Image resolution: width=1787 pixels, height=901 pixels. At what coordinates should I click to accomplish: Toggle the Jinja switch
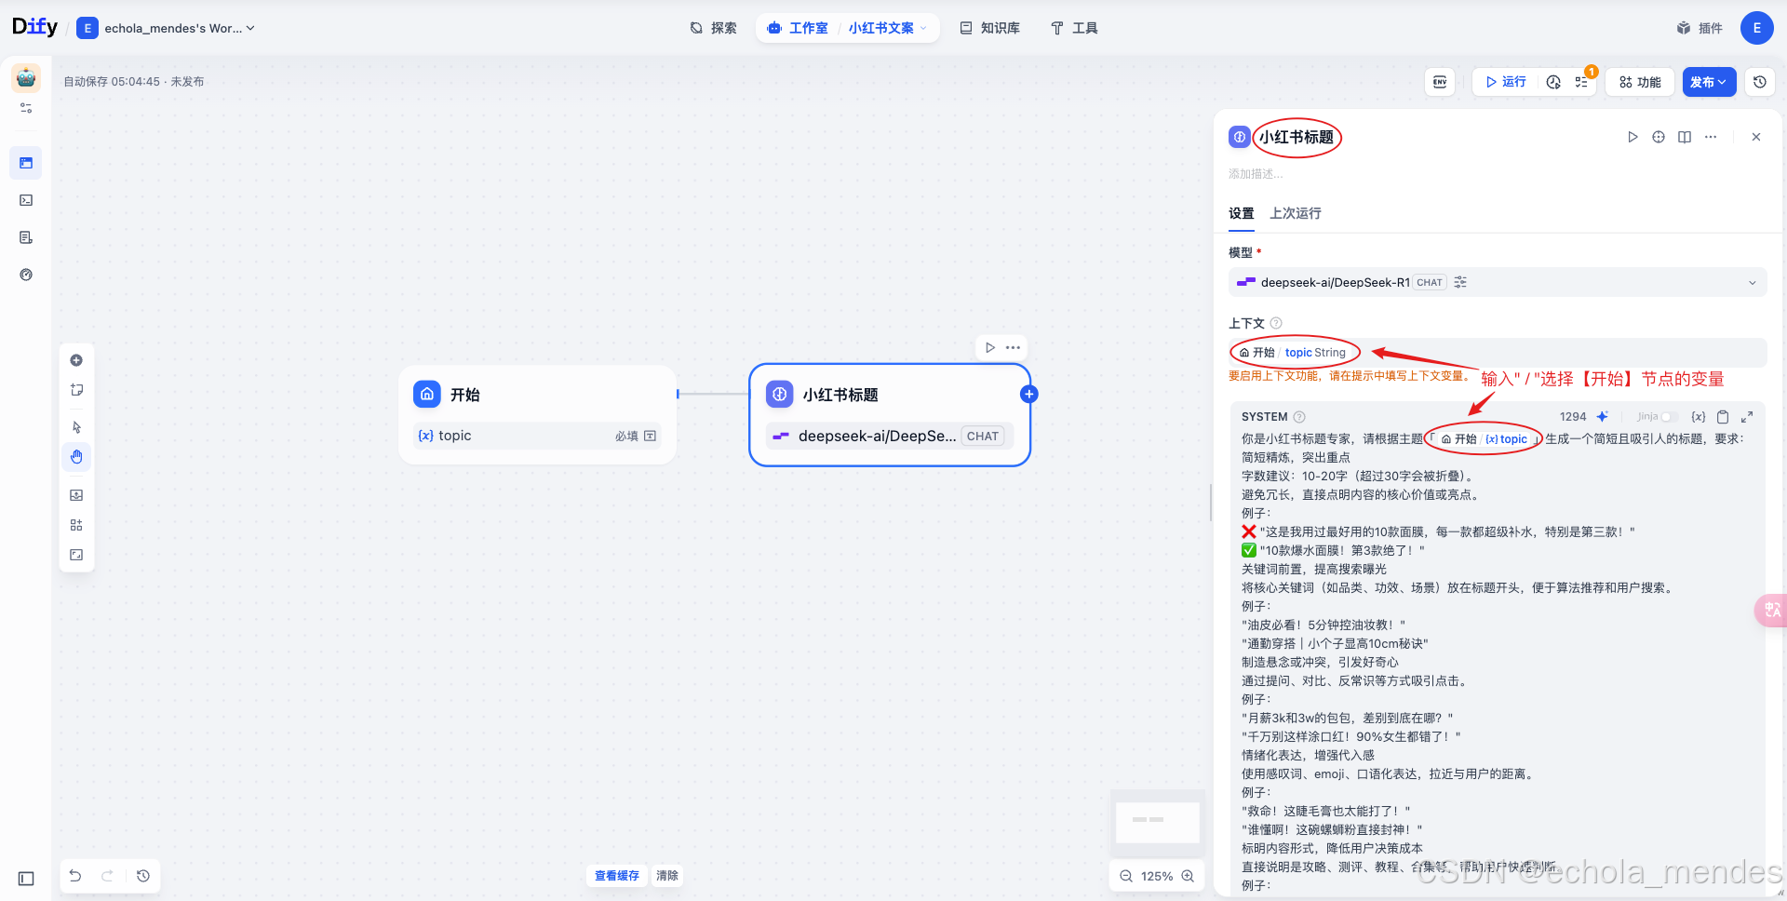coord(1669,417)
